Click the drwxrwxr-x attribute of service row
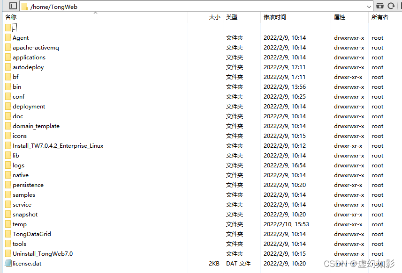Screen dimensions: 402x273 click(x=349, y=205)
